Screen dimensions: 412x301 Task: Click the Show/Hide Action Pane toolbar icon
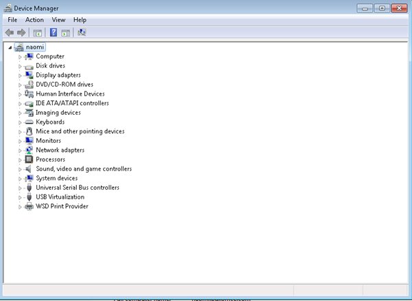click(66, 33)
